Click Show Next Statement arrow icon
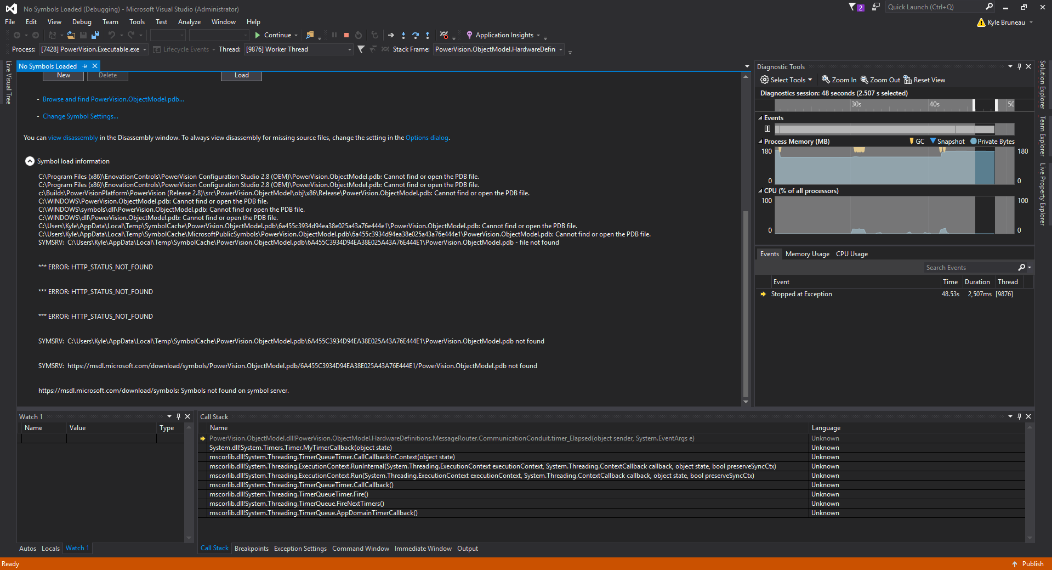1052x570 pixels. (x=391, y=35)
